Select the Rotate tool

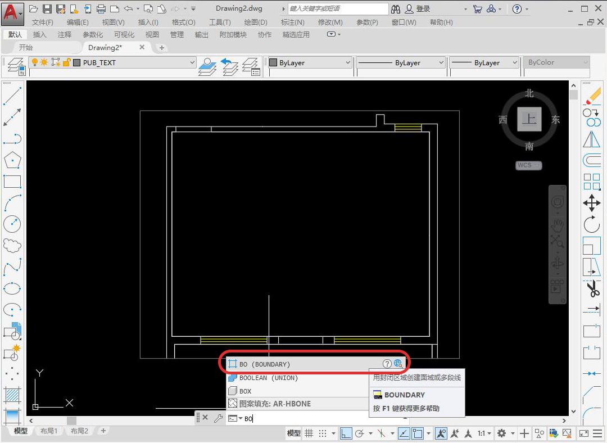(592, 224)
